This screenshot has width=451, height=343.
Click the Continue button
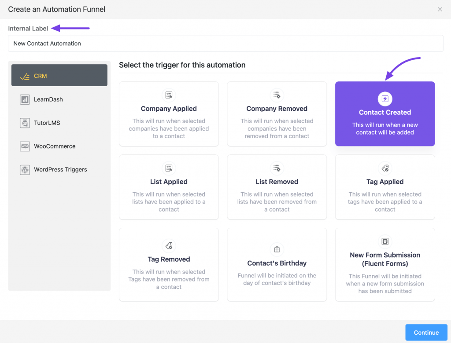click(426, 332)
